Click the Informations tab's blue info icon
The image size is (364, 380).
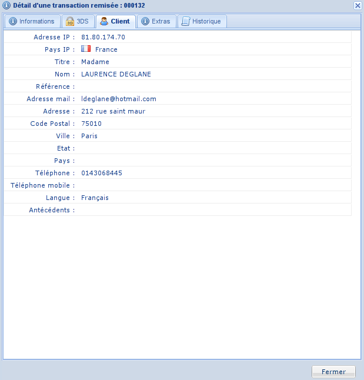click(13, 22)
